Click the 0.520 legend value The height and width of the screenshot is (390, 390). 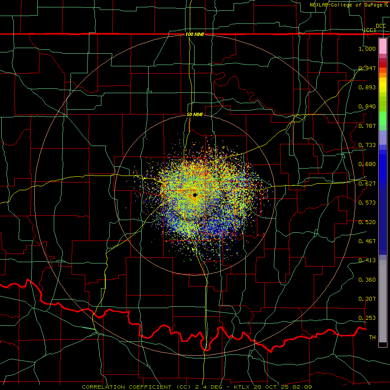coord(367,222)
